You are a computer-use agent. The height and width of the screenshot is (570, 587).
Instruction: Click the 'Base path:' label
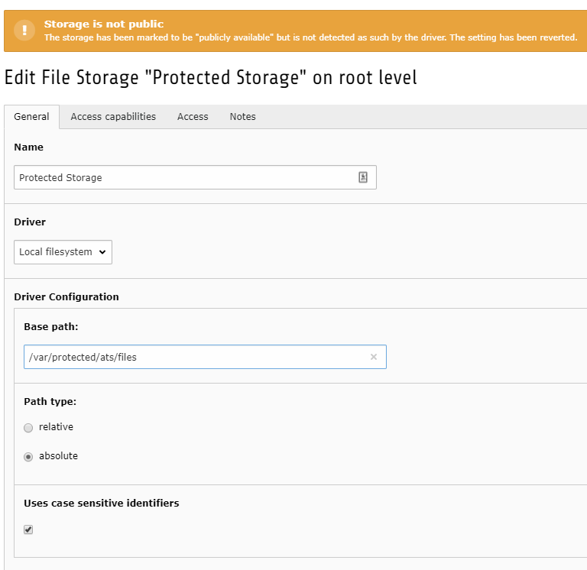coord(51,326)
